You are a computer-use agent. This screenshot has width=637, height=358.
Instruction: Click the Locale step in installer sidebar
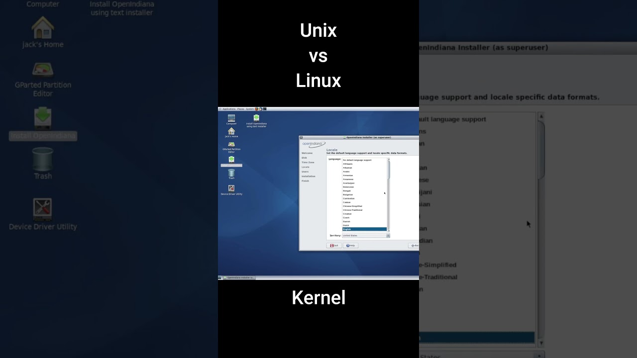point(306,167)
